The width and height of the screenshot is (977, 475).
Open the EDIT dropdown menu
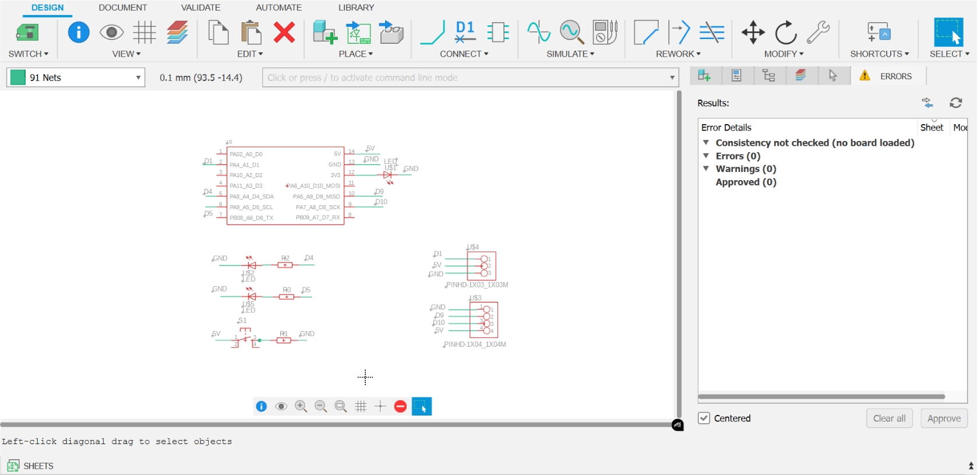[x=250, y=54]
